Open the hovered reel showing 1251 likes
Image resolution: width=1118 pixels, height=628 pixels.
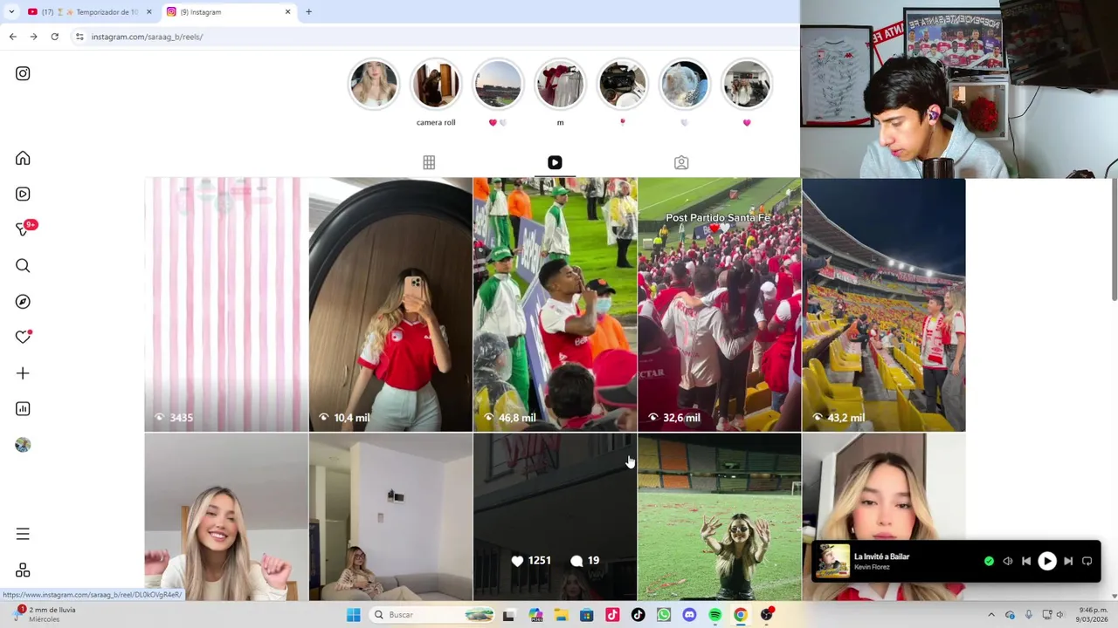pos(555,517)
